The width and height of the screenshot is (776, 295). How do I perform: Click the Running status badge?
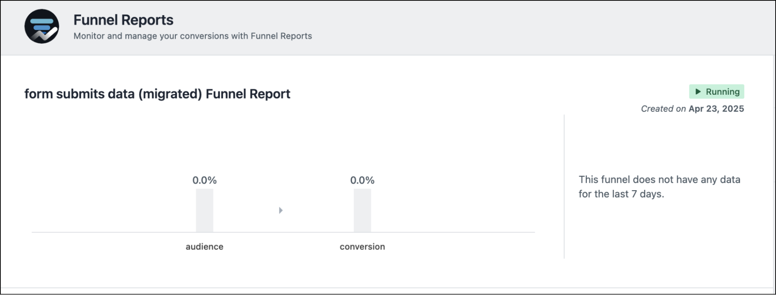tap(717, 92)
